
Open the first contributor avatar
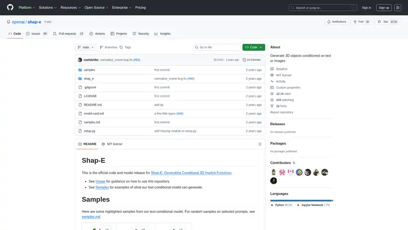coord(274,172)
